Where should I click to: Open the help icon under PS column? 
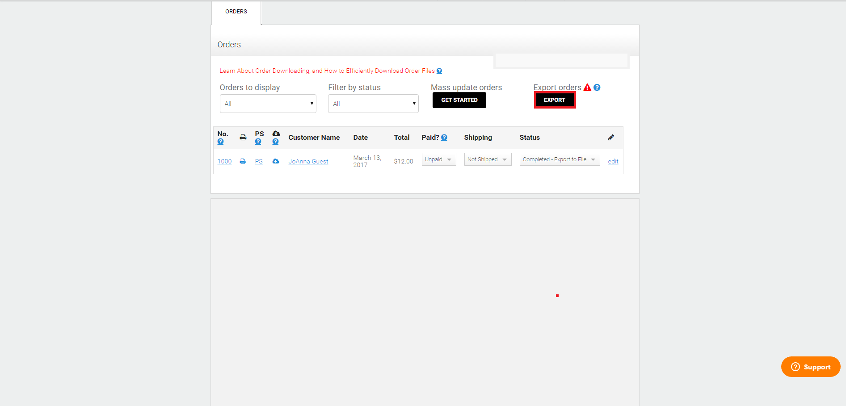pyautogui.click(x=258, y=142)
